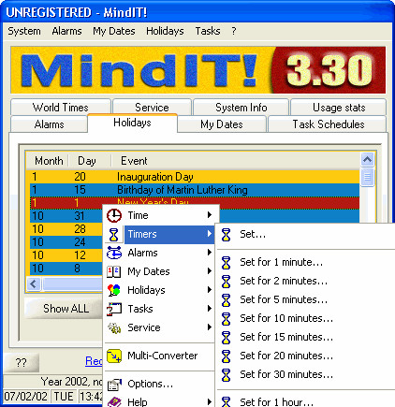The height and width of the screenshot is (407, 395).
Task: Select Multi-Converter from context menu
Action: (162, 356)
